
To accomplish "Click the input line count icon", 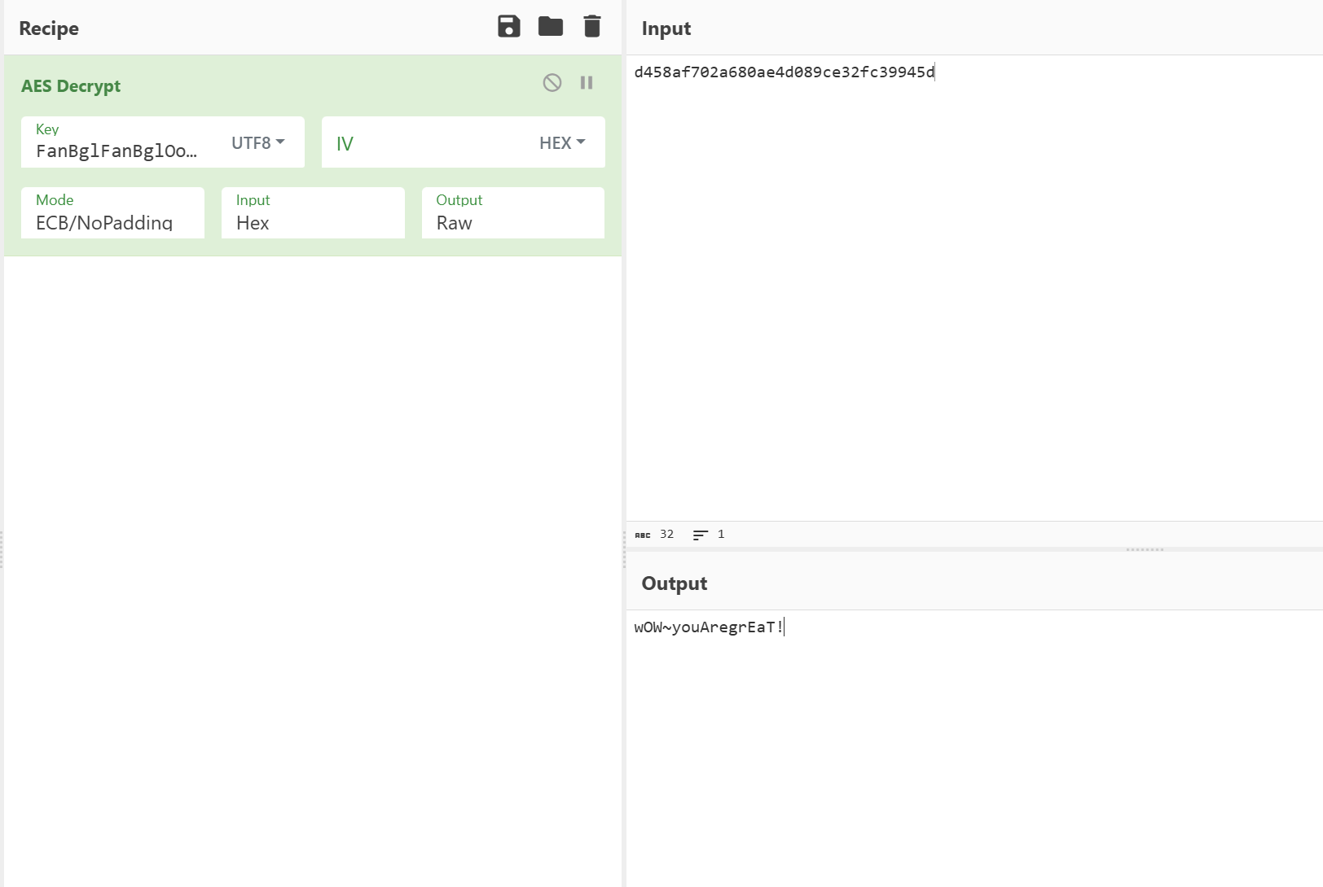I will click(700, 535).
